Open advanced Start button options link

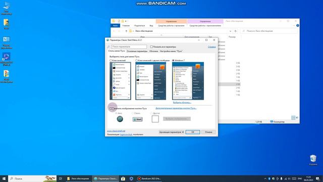[x=176, y=108]
